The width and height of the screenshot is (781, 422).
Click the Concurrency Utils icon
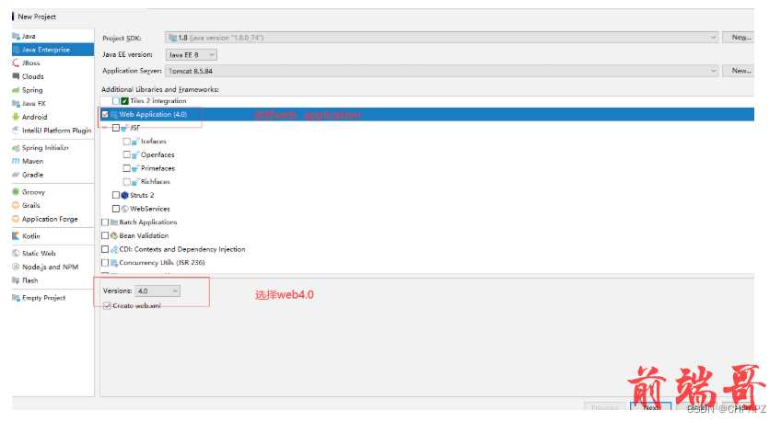click(114, 262)
